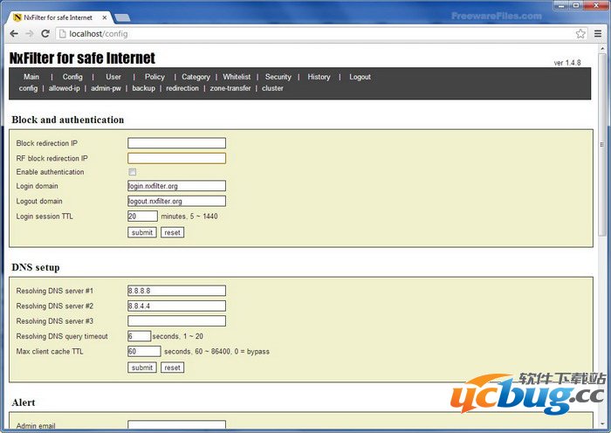The width and height of the screenshot is (611, 433).
Task: Open the admin-pw submenu link
Action: click(106, 88)
